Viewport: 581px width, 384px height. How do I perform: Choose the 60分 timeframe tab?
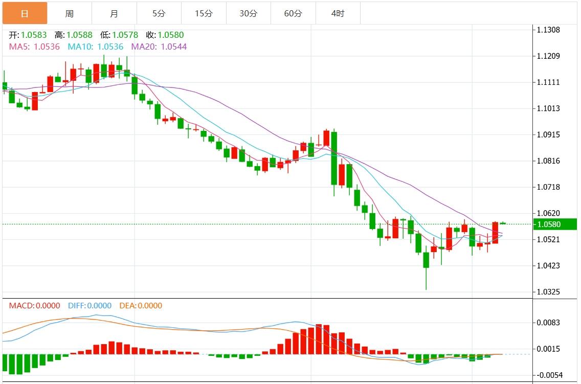pos(293,13)
